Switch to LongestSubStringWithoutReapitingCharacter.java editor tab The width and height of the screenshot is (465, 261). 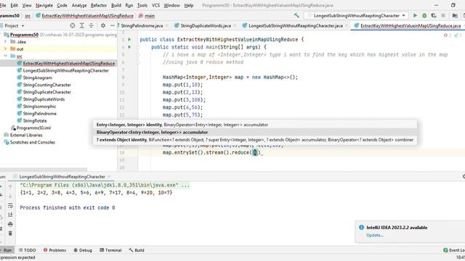[296, 26]
